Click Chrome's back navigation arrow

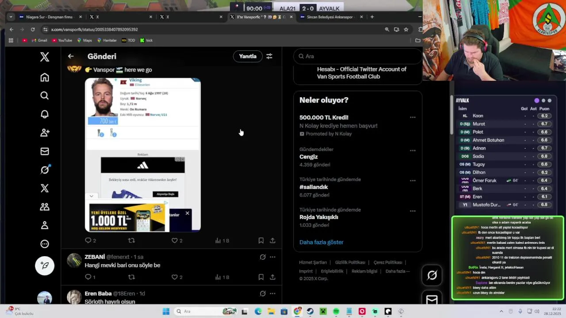[x=11, y=29]
